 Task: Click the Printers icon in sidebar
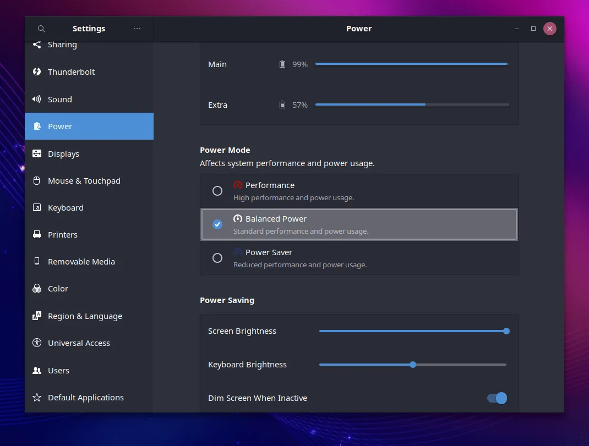pyautogui.click(x=37, y=234)
